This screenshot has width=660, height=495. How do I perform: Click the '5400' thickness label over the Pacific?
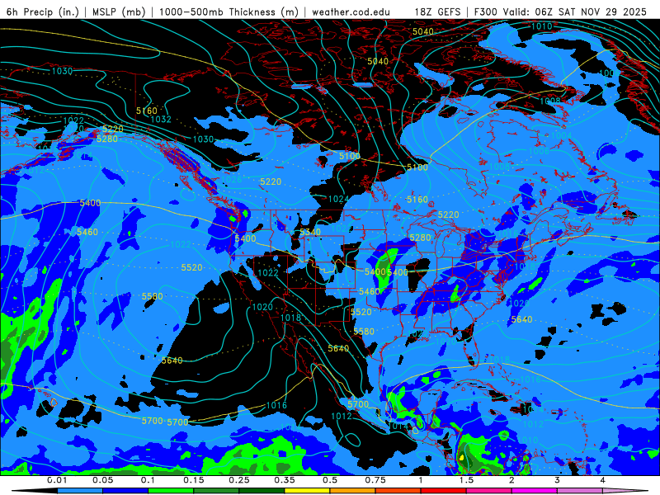[x=90, y=203]
